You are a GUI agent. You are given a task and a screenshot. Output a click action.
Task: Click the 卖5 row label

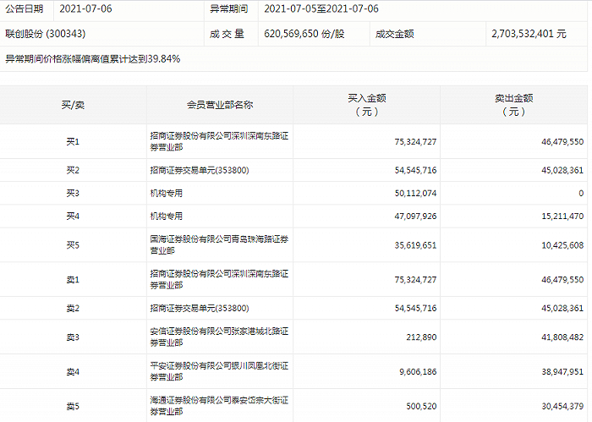click(x=73, y=407)
